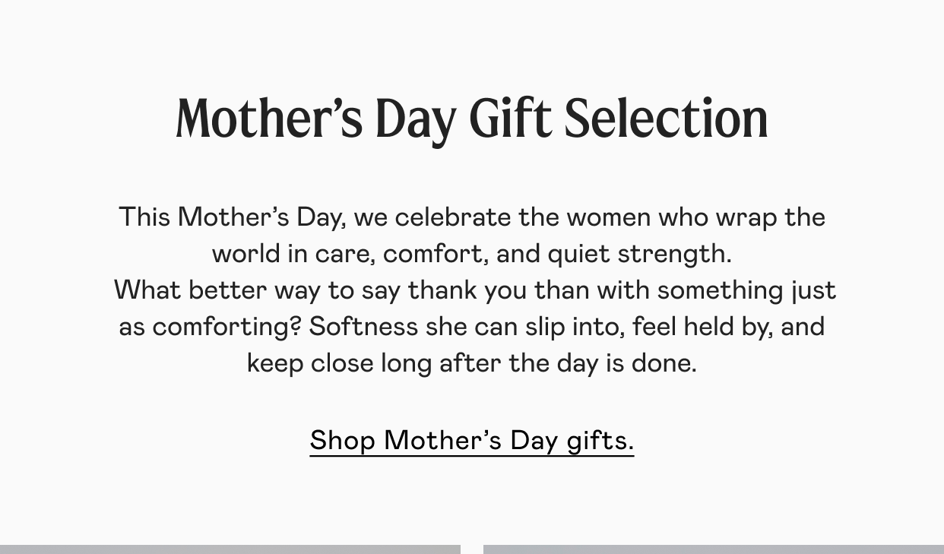Click the word 'Mother's' in the large heading
Image resolution: width=944 pixels, height=554 pixels.
point(269,119)
